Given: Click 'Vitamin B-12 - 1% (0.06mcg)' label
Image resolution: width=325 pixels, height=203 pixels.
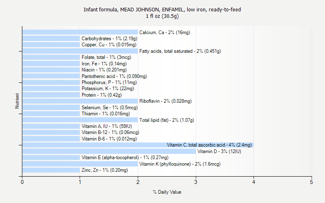Looking at the screenshot, I should [110, 132].
